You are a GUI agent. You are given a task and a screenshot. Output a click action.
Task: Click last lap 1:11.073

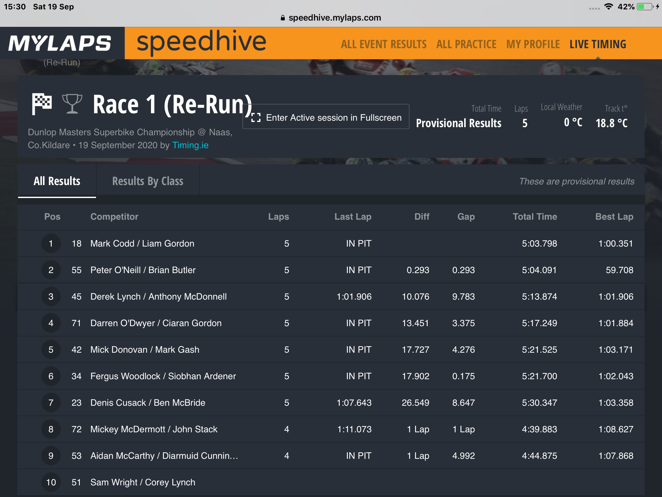[354, 429]
